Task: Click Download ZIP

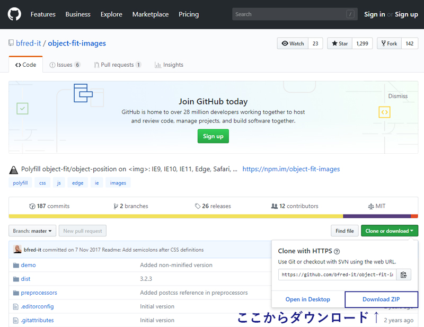Action: (x=381, y=299)
